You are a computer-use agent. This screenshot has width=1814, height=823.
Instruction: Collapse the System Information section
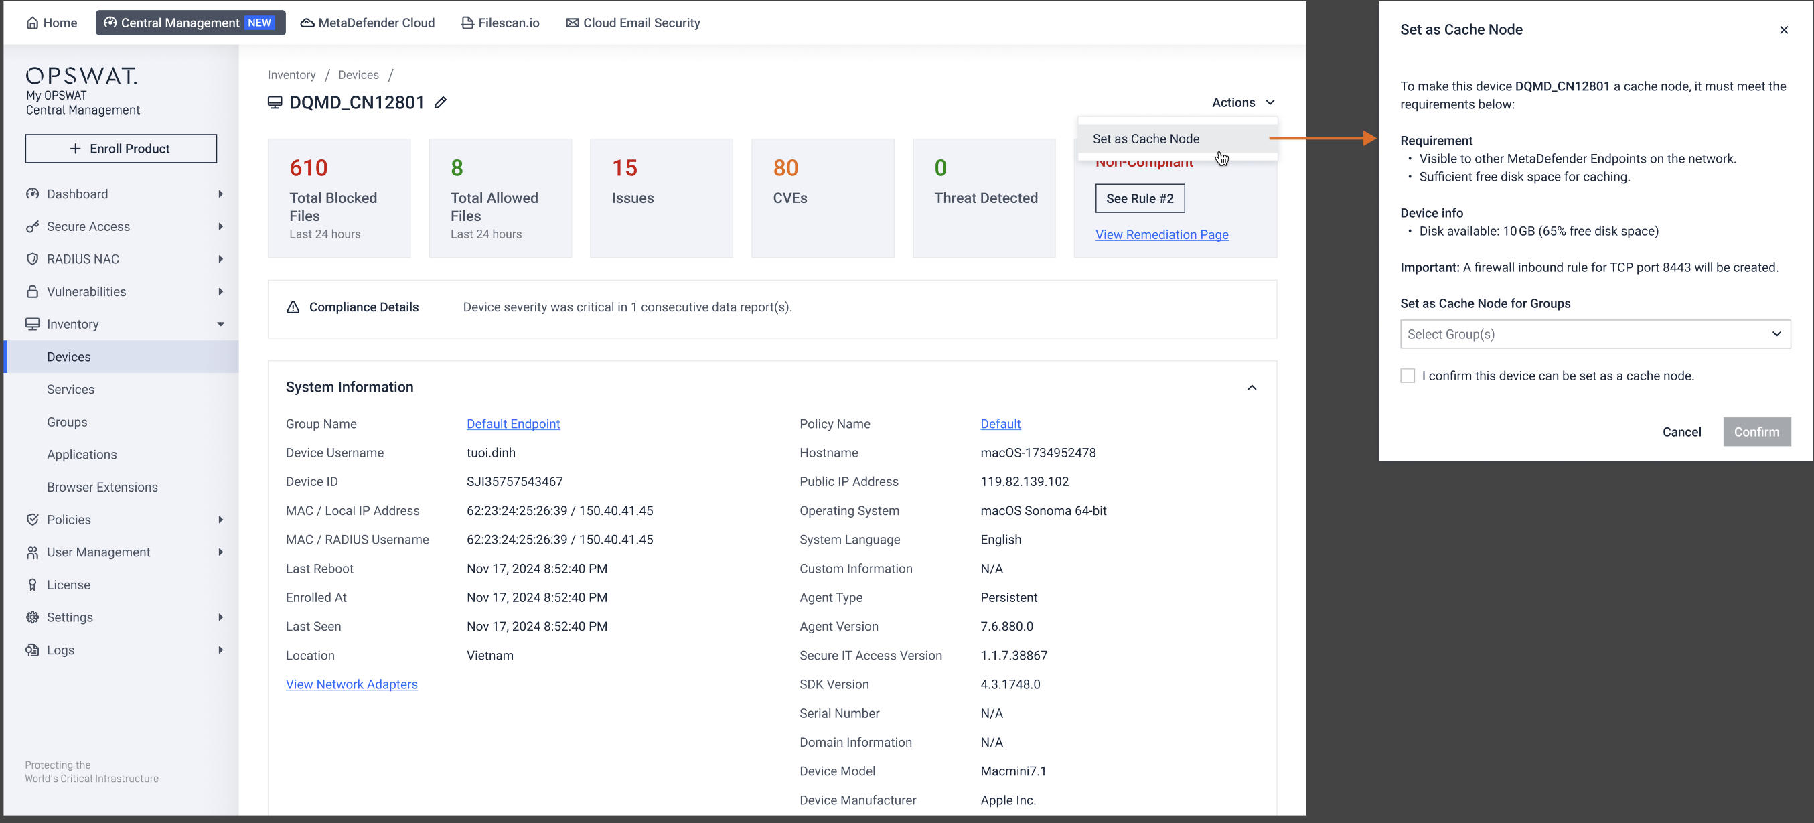(1252, 387)
